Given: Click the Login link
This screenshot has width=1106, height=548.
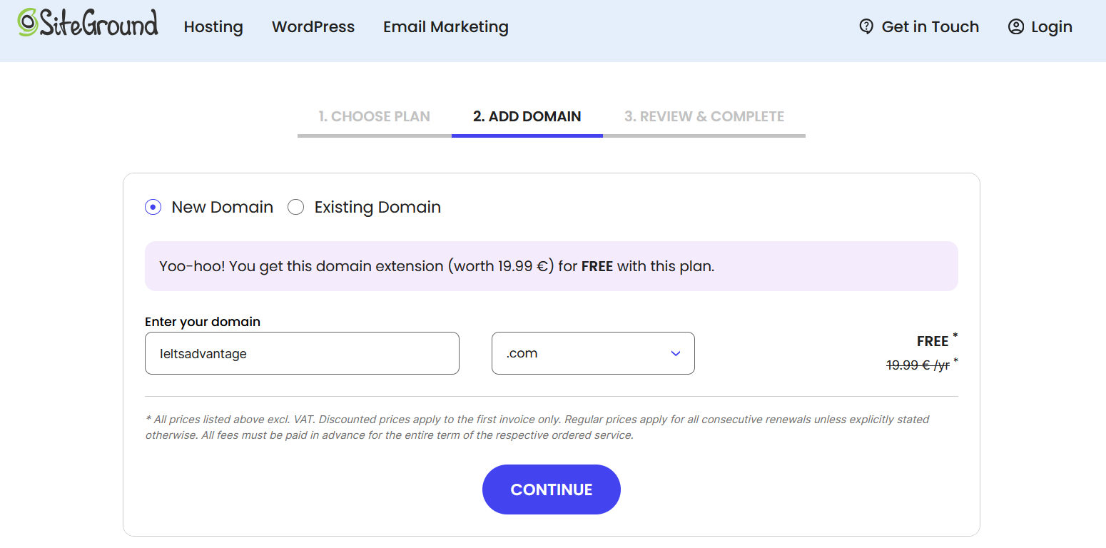Looking at the screenshot, I should 1040,27.
